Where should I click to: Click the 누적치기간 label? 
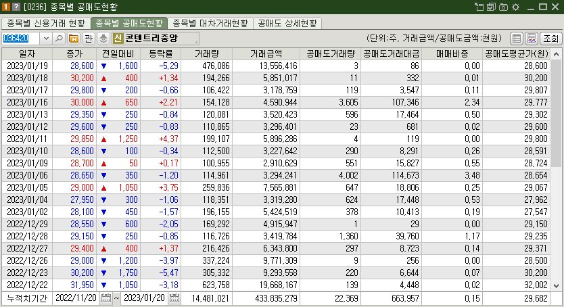click(x=27, y=298)
